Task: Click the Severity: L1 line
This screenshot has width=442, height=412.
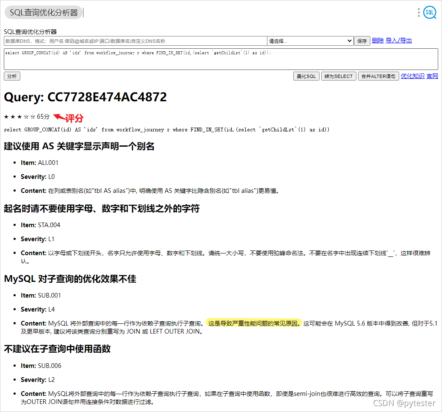Action: pyautogui.click(x=37, y=239)
